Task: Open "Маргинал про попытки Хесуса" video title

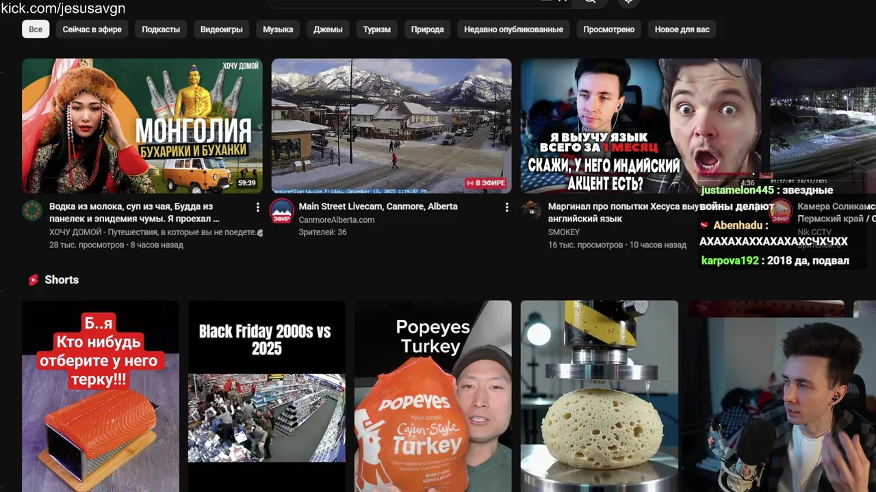Action: (x=623, y=213)
